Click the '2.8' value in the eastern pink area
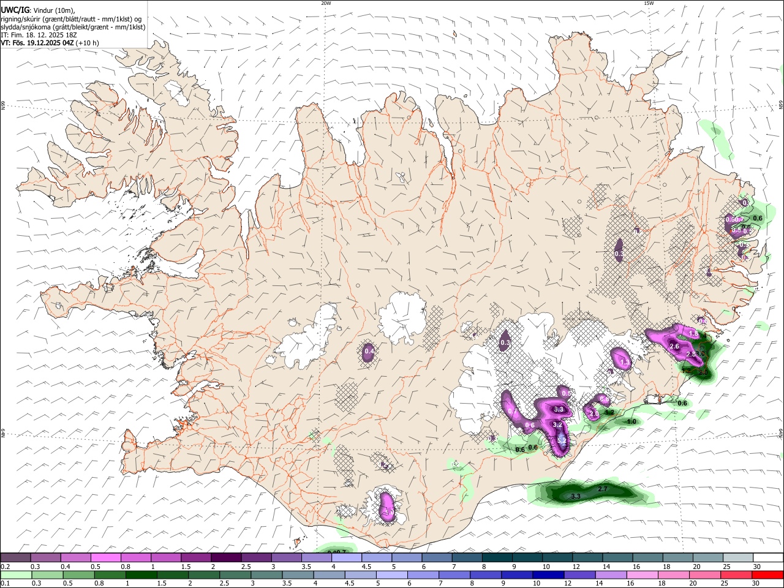 point(691,354)
